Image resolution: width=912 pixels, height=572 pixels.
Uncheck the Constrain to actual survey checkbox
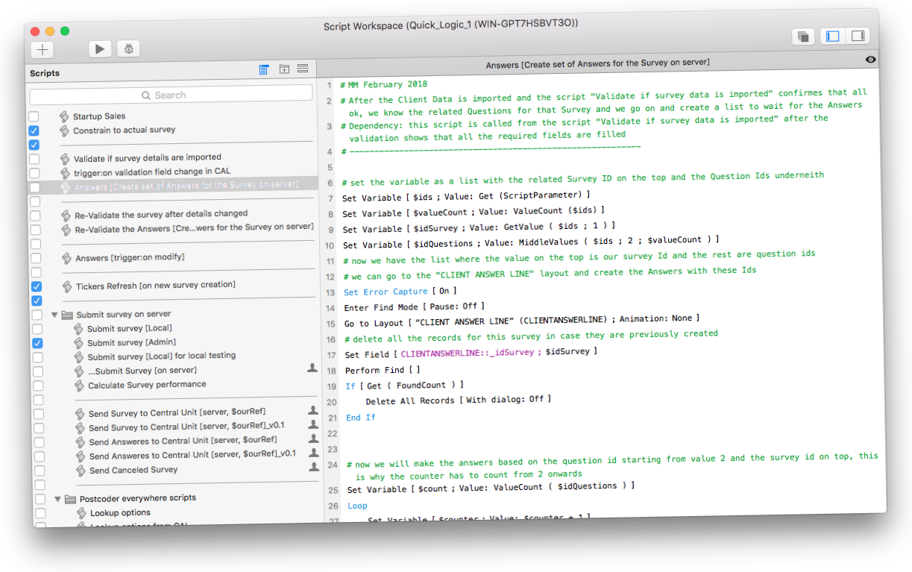pos(34,131)
